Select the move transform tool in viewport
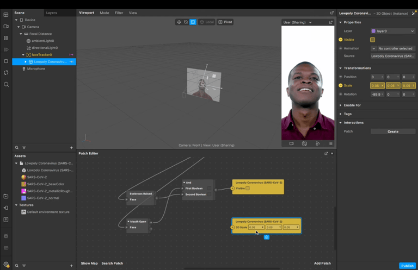The height and width of the screenshot is (270, 418). tap(179, 22)
